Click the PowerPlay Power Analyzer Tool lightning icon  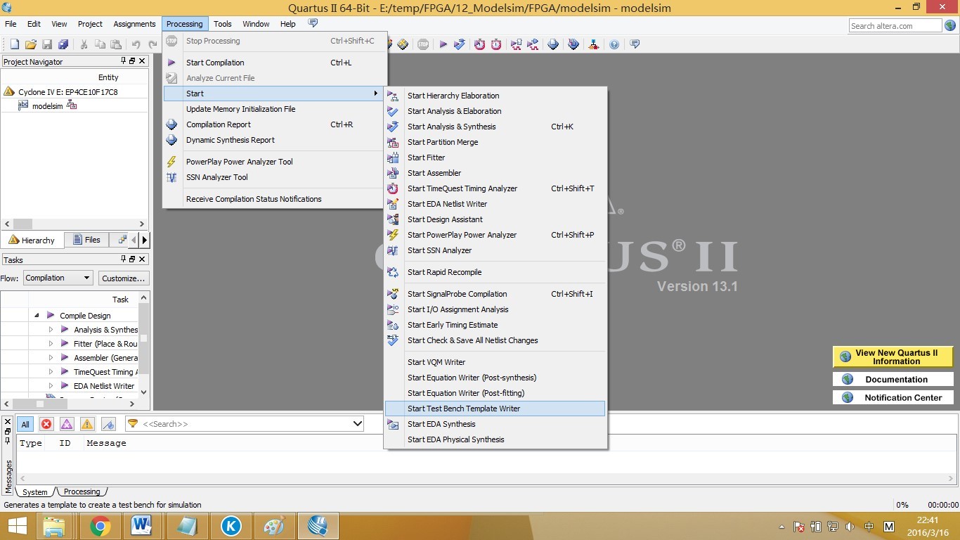(171, 162)
